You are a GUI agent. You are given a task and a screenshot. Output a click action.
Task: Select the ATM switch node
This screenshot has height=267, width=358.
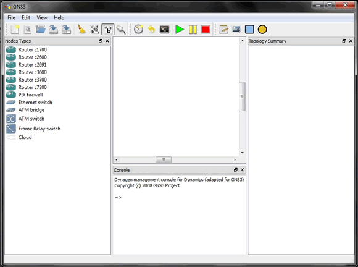(x=25, y=119)
